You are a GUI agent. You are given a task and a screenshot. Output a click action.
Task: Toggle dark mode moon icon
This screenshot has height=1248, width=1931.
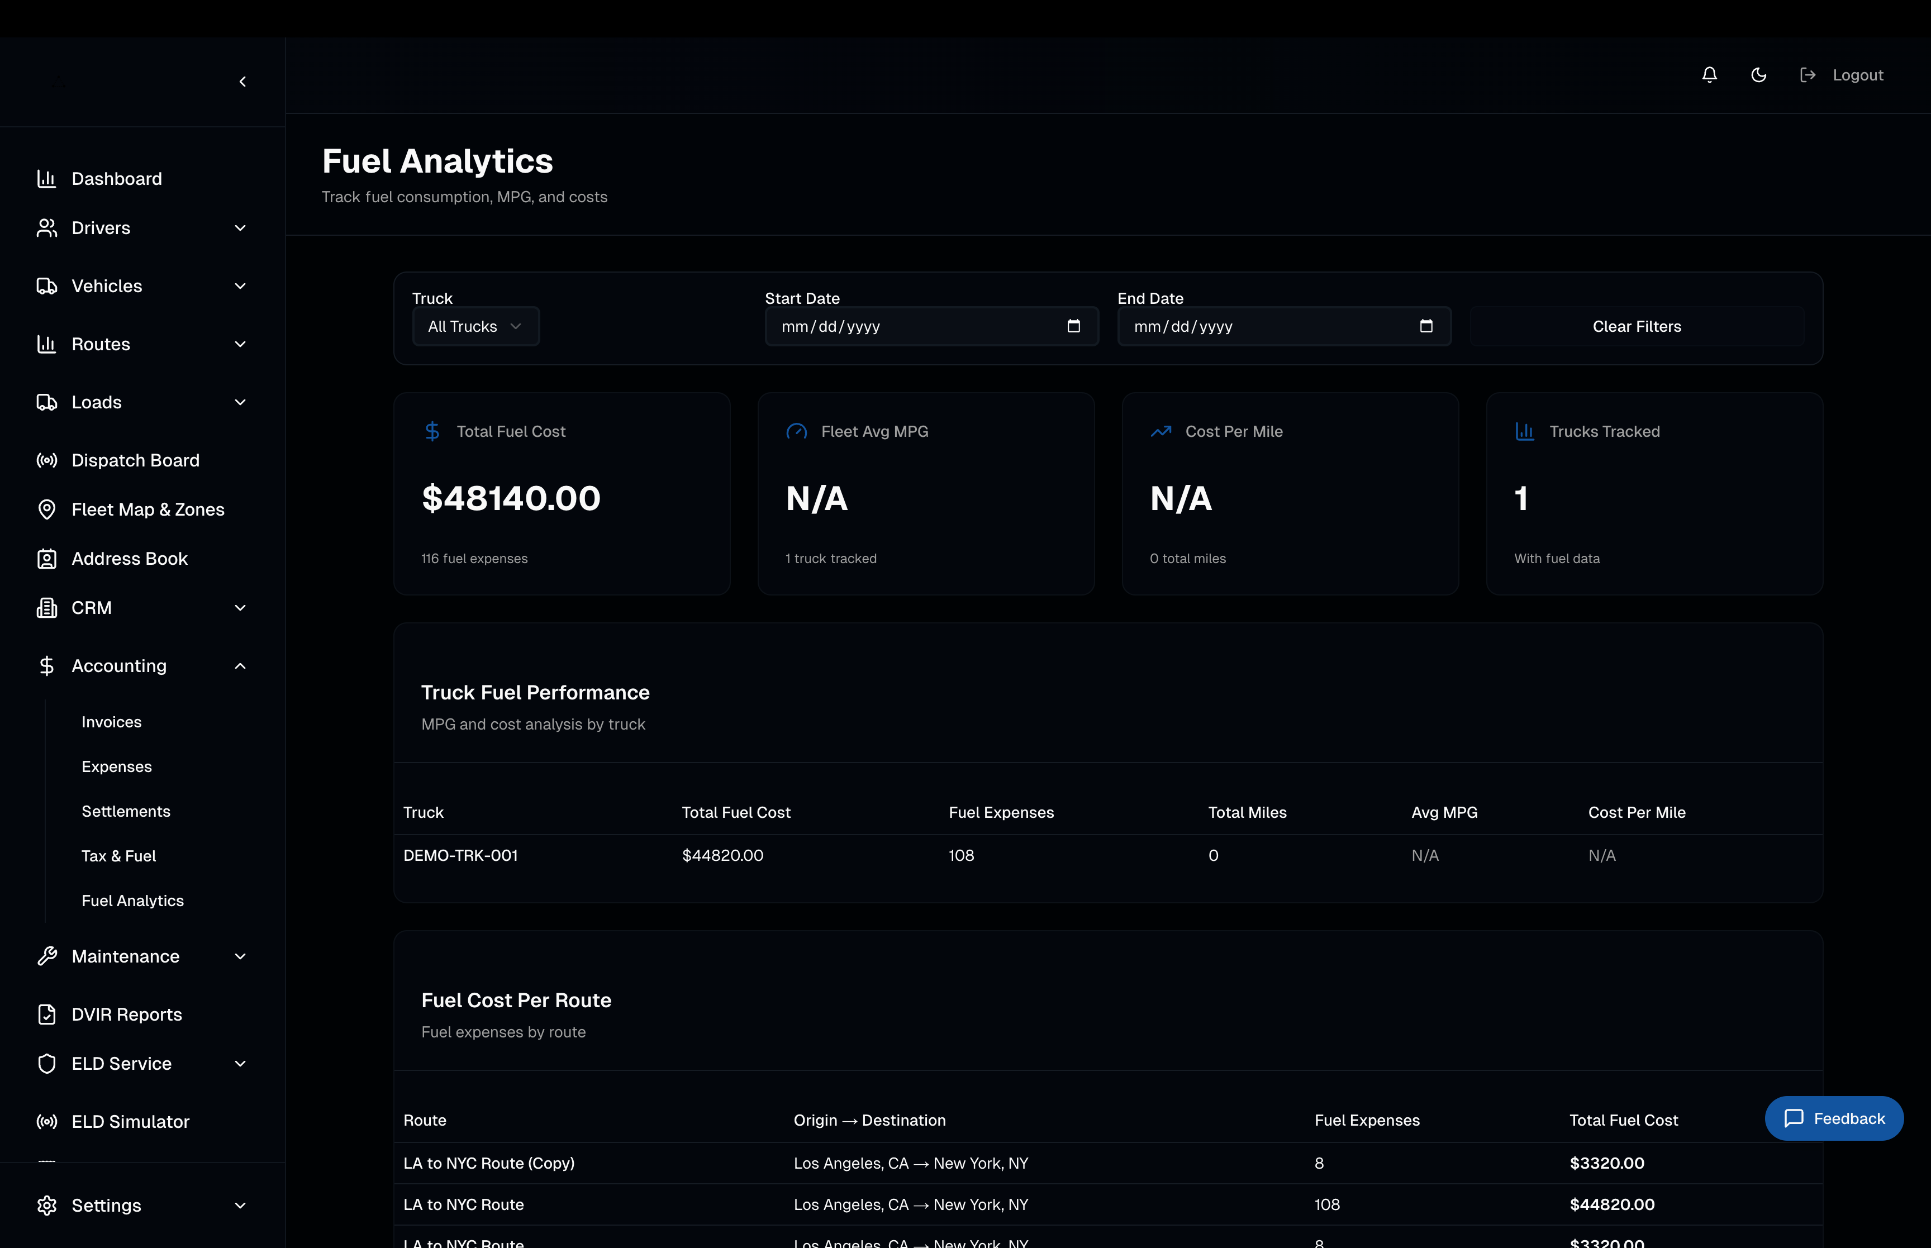click(1758, 74)
